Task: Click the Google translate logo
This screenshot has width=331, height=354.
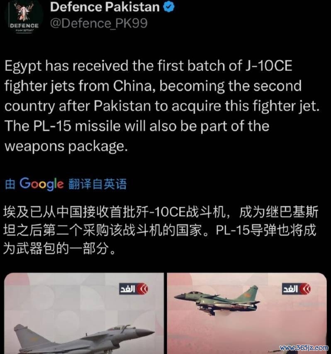Action: click(41, 184)
